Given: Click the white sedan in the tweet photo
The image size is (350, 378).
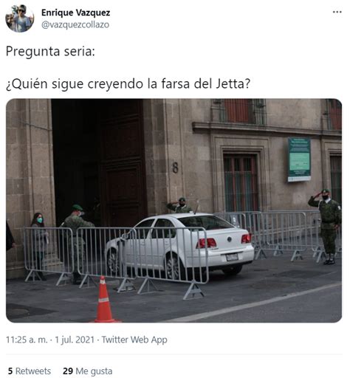Looking at the screenshot, I should pyautogui.click(x=180, y=244).
